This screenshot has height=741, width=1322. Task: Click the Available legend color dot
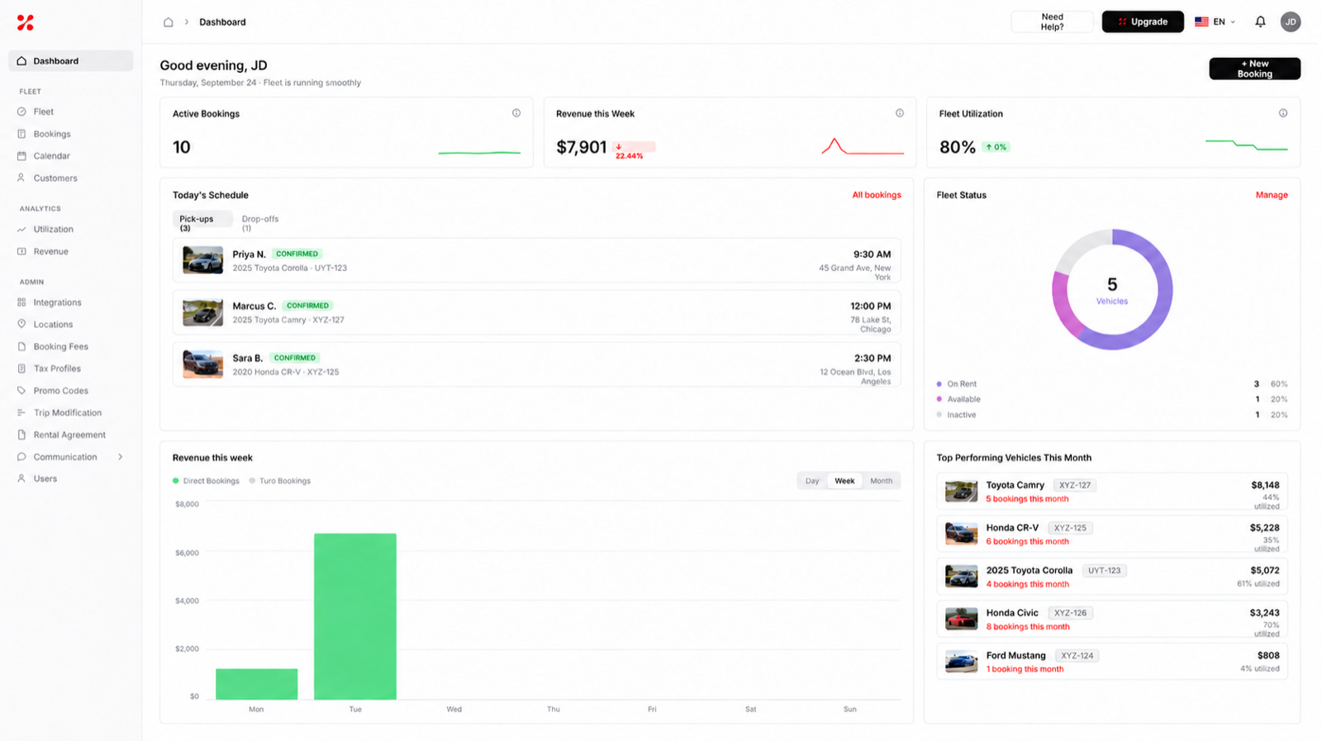tap(939, 399)
